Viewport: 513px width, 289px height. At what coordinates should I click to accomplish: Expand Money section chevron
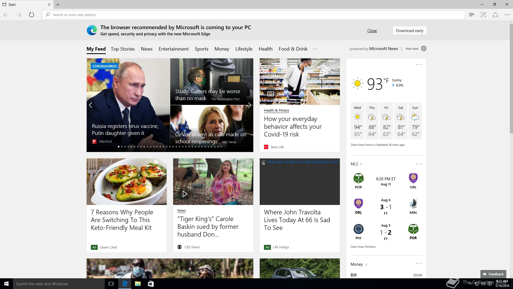tap(366, 264)
